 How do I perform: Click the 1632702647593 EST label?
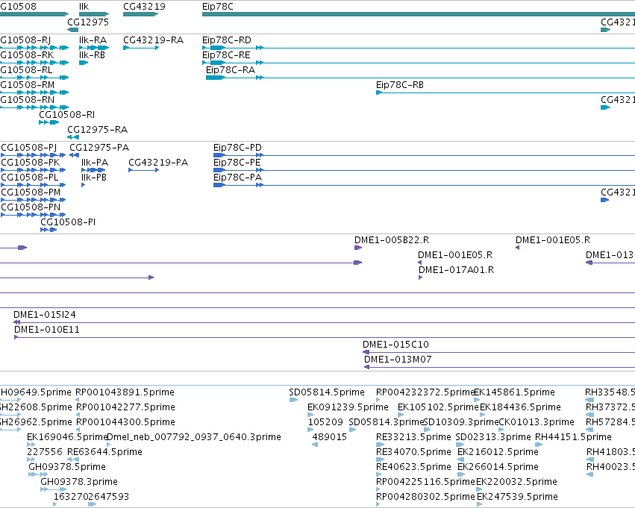click(x=91, y=497)
